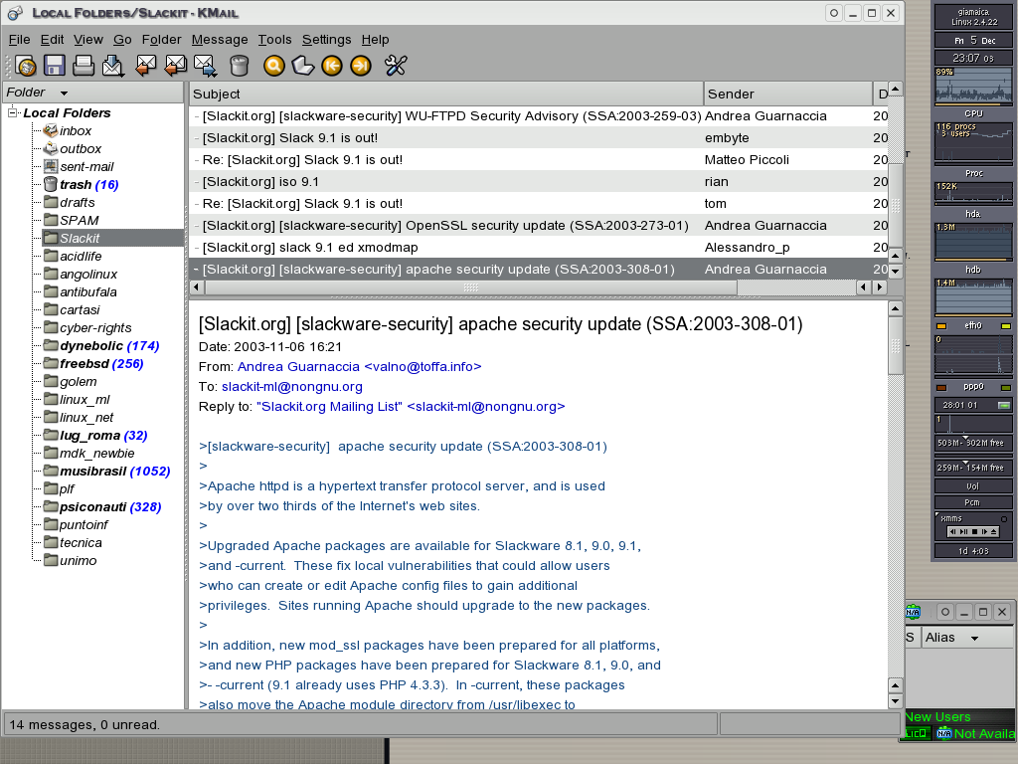
Task: Select message 'slack 9.1 ed xmodmap'
Action: tap(538, 248)
